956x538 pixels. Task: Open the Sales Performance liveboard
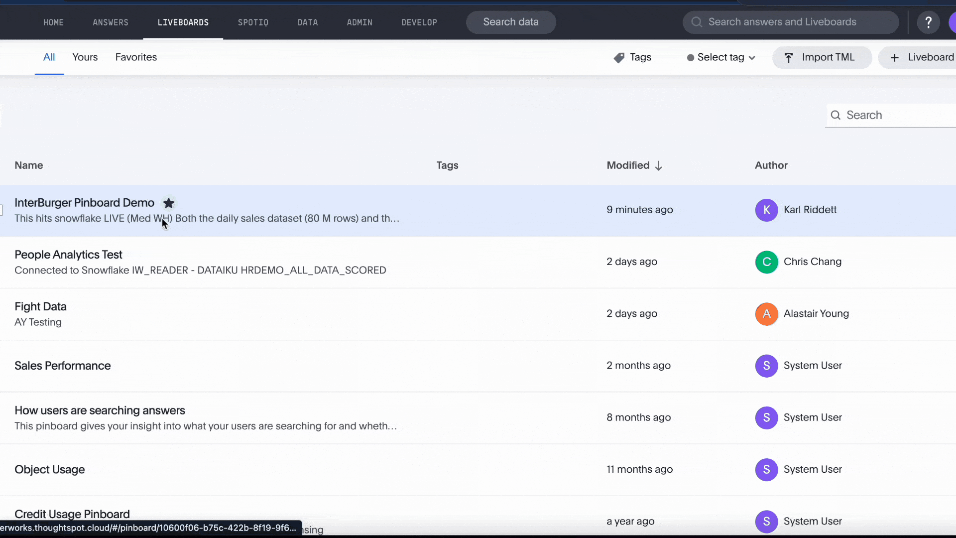tap(63, 366)
